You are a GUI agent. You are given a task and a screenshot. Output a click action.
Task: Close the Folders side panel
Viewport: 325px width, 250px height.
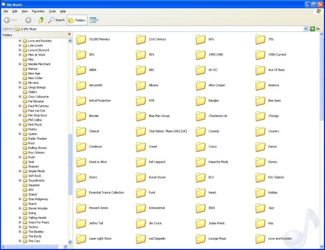click(x=69, y=34)
